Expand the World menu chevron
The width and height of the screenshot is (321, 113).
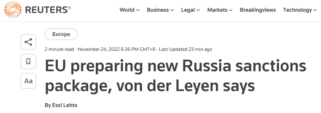(x=138, y=10)
